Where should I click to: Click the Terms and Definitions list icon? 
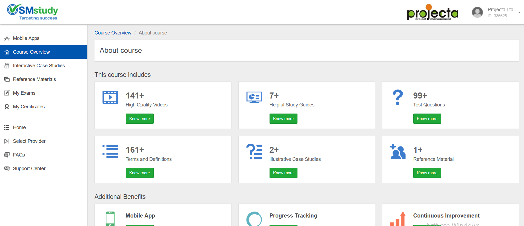[110, 151]
